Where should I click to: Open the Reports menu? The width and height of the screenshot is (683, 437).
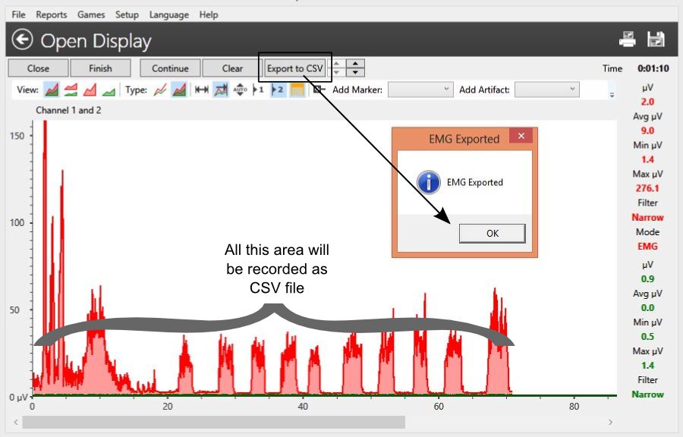[x=51, y=14]
